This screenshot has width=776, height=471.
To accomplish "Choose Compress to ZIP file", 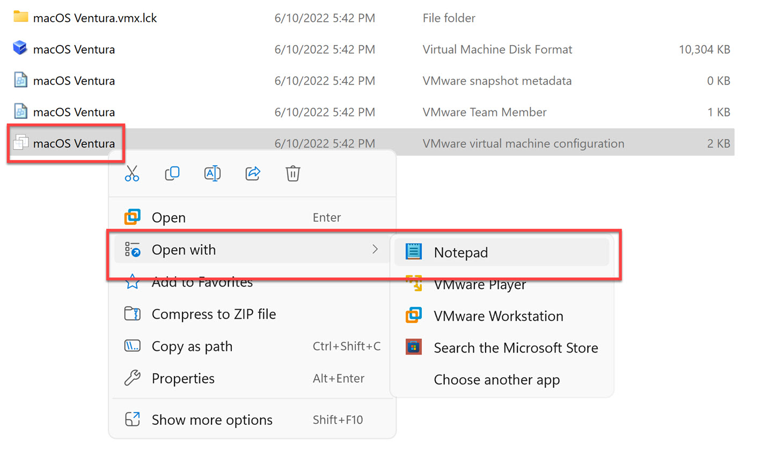I will click(214, 314).
